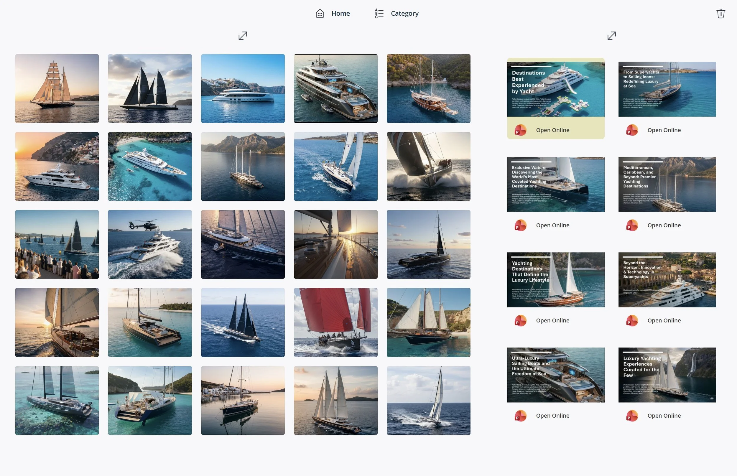Expand the presentations panel
Screen dimensions: 737x476
(611, 36)
